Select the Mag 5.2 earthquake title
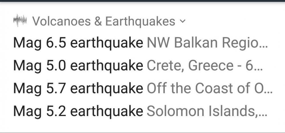Viewport: 285px width, 133px height. click(x=78, y=111)
